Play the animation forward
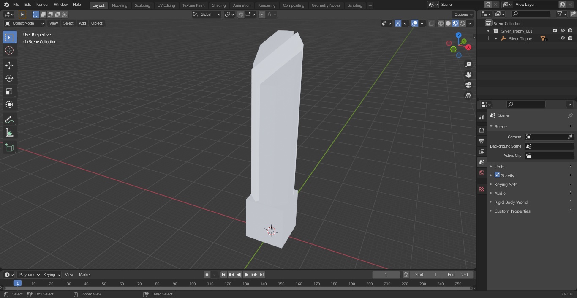The height and width of the screenshot is (298, 577). 247,275
